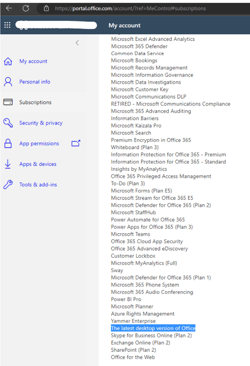Click Customer Lockbox entry

(133, 256)
